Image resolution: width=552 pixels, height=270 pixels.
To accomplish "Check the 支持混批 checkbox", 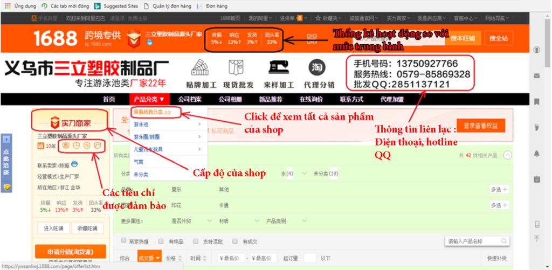I will (196, 241).
